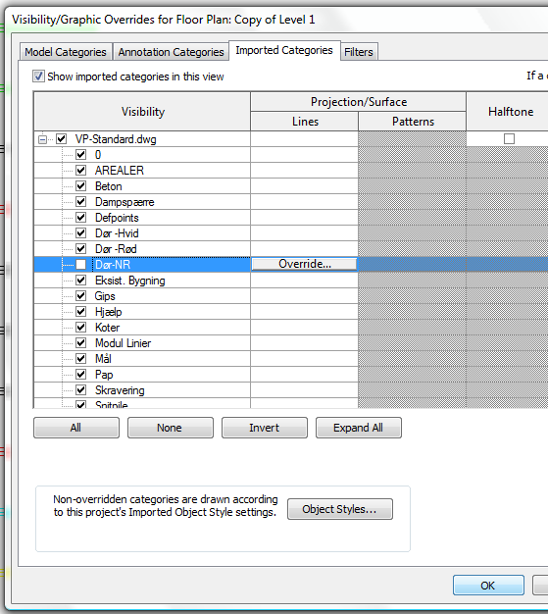Uncheck the Eksist. Bygning layer checkbox
The height and width of the screenshot is (614, 548).
pyautogui.click(x=81, y=280)
